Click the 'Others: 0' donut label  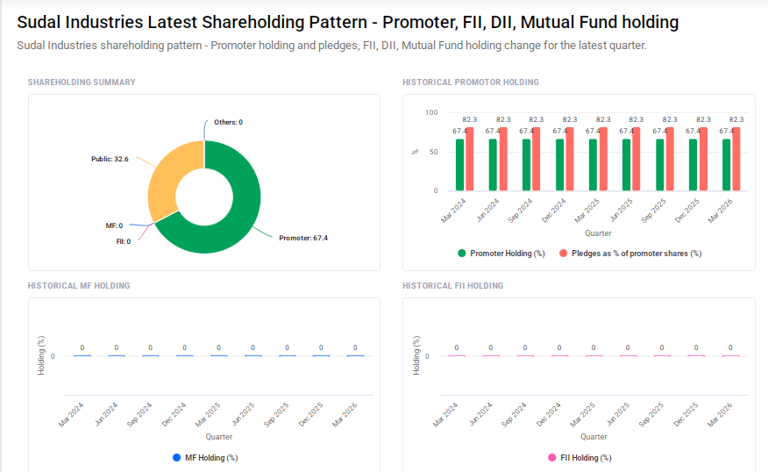click(x=228, y=122)
